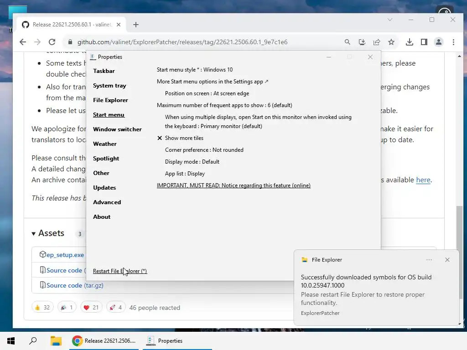Click the Properties window title icon
467x350 pixels.
coord(93,57)
